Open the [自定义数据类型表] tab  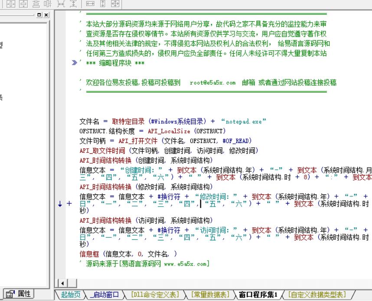[317, 295]
